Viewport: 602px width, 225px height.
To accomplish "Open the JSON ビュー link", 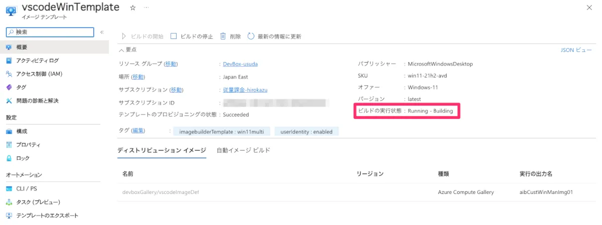I will pyautogui.click(x=576, y=50).
